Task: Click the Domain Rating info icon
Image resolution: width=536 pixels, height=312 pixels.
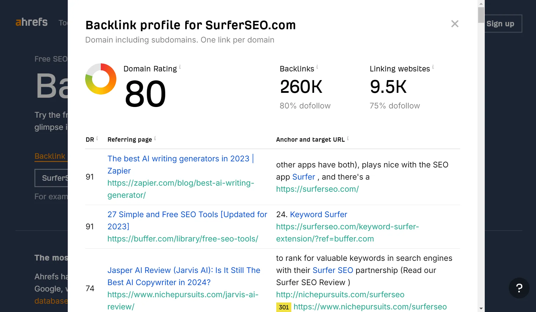Action: point(180,67)
